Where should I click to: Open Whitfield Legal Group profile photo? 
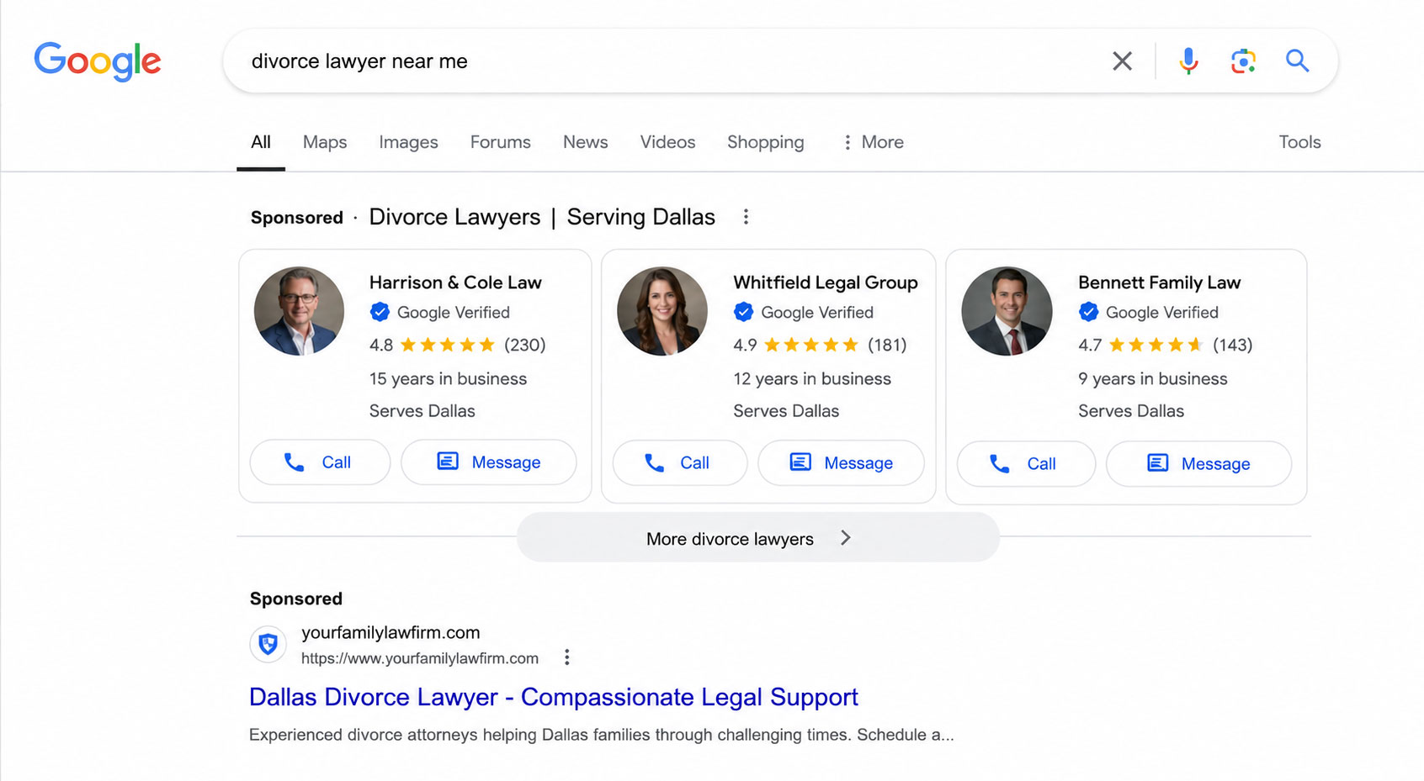coord(662,311)
